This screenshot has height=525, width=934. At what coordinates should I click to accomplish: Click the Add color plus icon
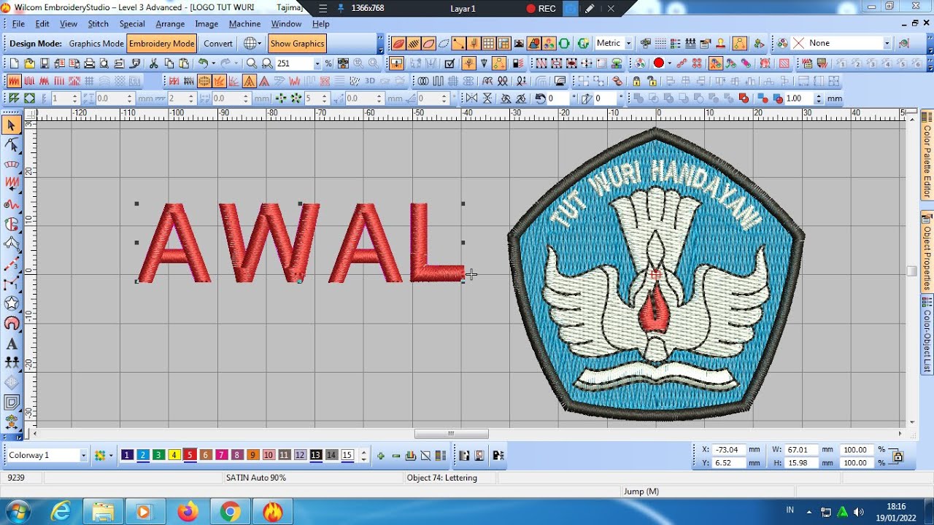pyautogui.click(x=381, y=456)
